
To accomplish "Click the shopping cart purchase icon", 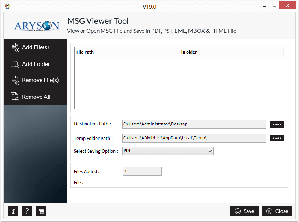I will tap(41, 211).
